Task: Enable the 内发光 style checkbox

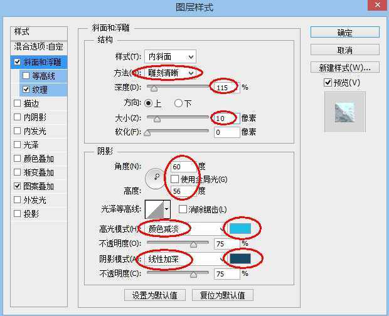Action: pyautogui.click(x=17, y=130)
